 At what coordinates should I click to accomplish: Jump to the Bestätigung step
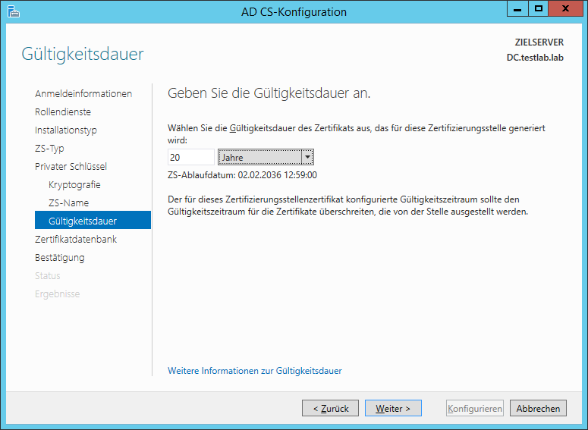click(x=60, y=258)
